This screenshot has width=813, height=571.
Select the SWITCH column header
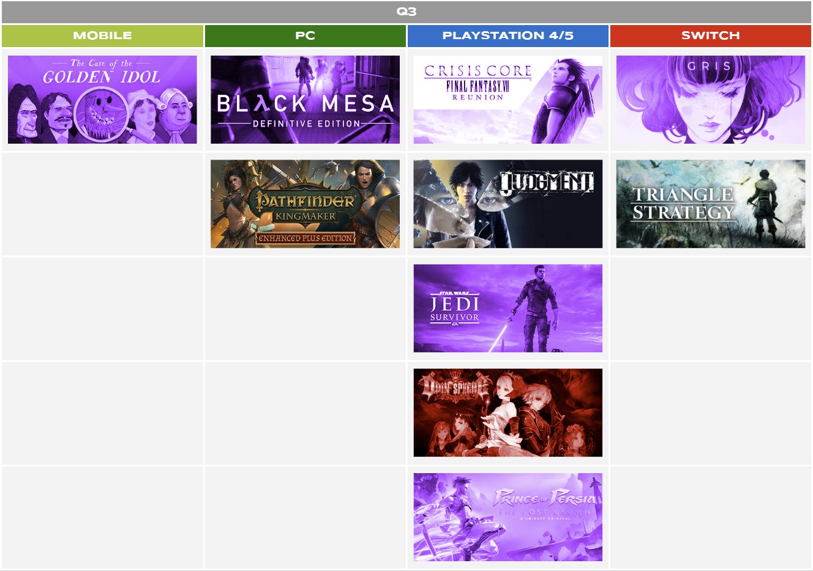point(710,36)
